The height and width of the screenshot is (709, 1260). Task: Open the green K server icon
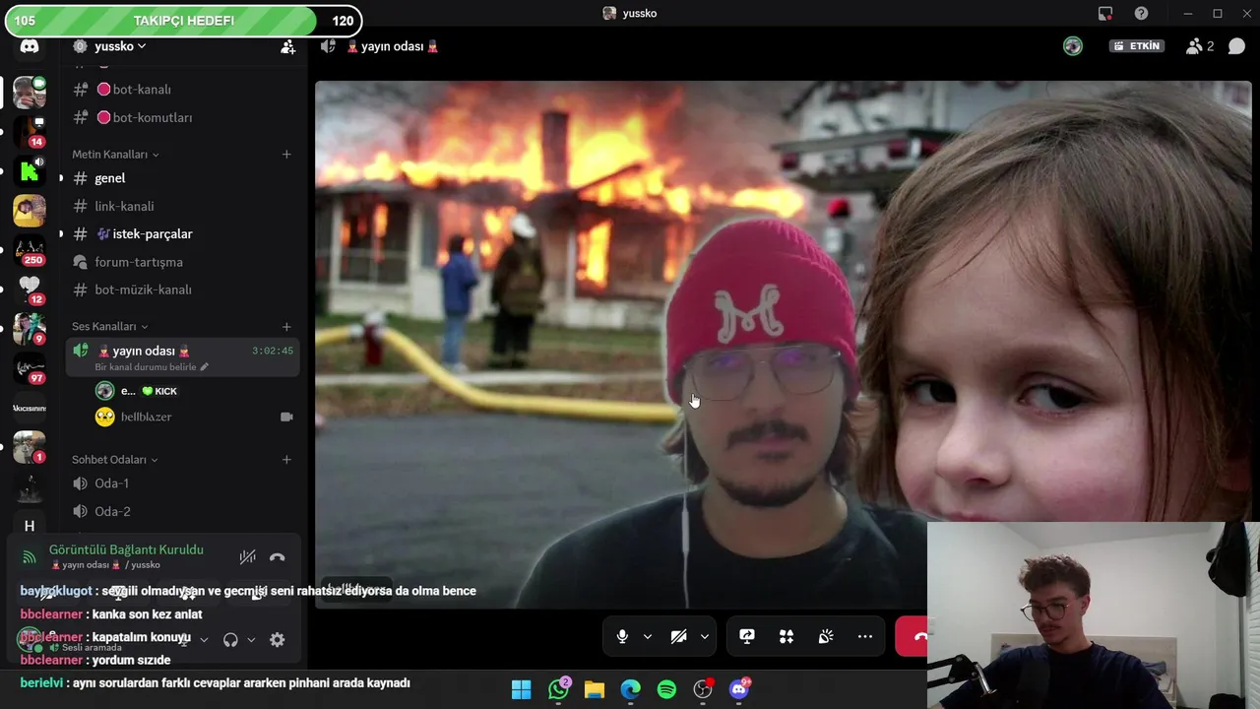click(30, 171)
